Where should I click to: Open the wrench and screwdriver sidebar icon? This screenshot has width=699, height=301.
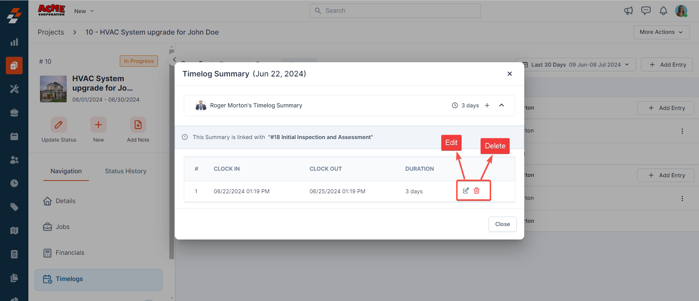[x=14, y=89]
